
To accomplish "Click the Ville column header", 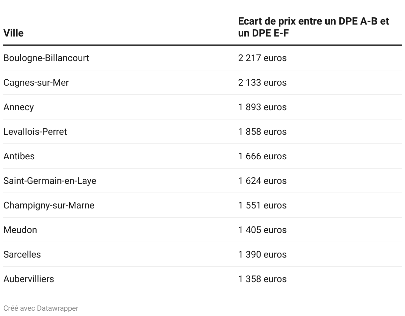I will coord(14,33).
